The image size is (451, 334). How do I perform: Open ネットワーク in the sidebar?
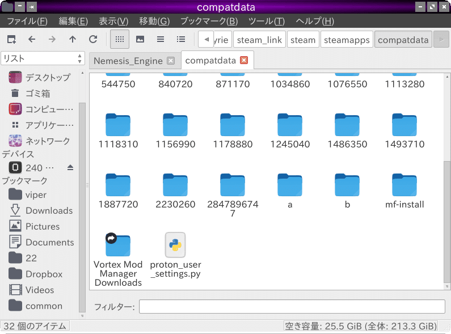(40, 141)
